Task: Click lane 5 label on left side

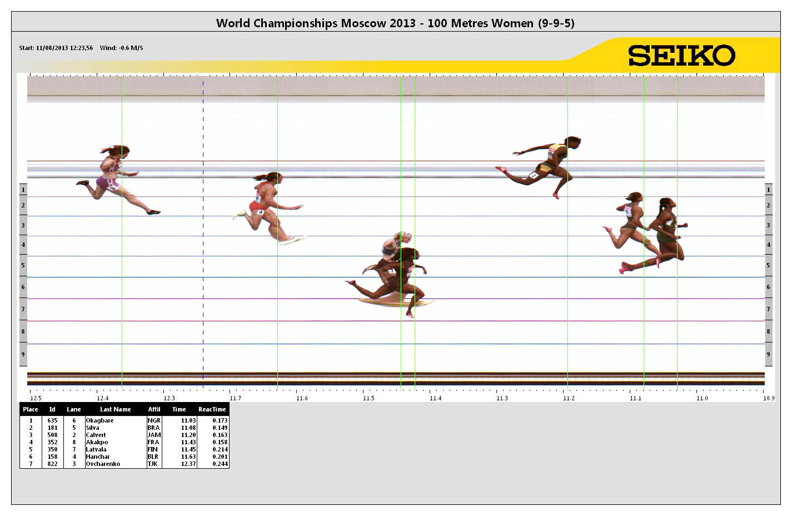Action: point(23,266)
